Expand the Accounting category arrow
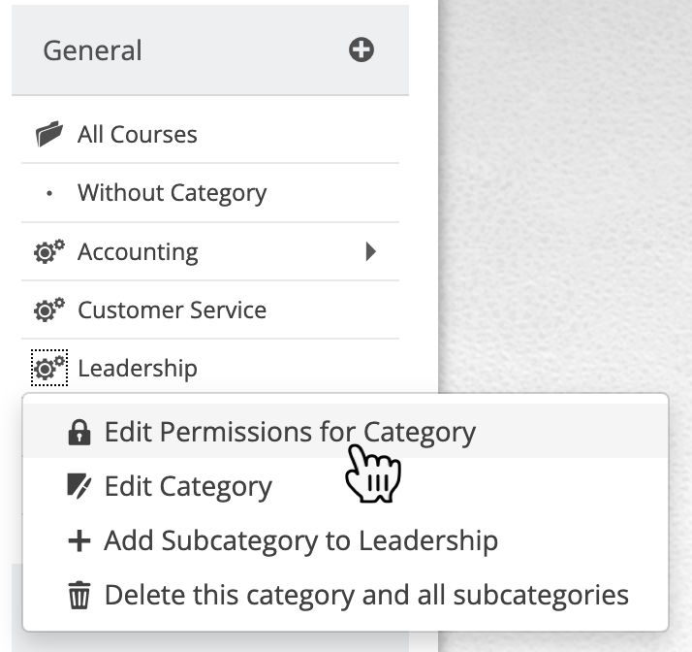The image size is (692, 652). click(370, 251)
